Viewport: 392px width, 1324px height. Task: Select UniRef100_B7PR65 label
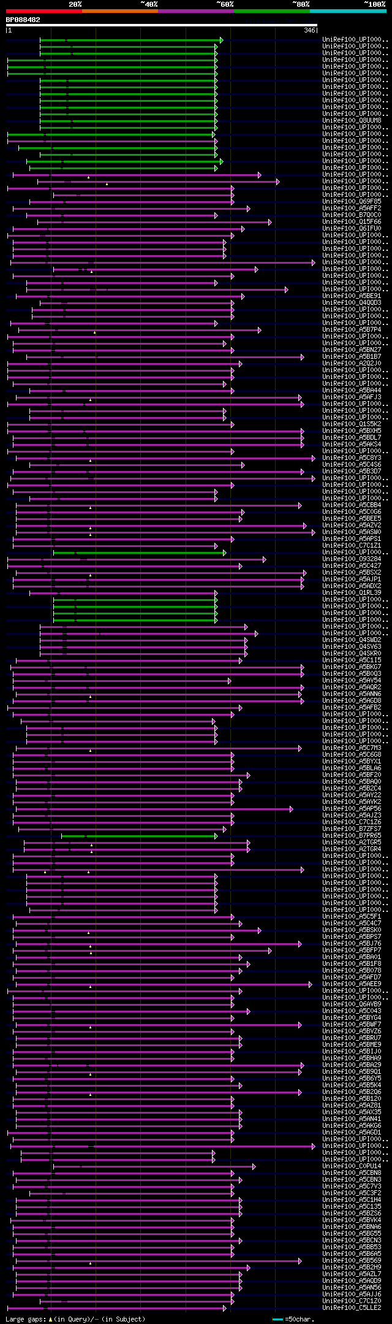coord(352,836)
